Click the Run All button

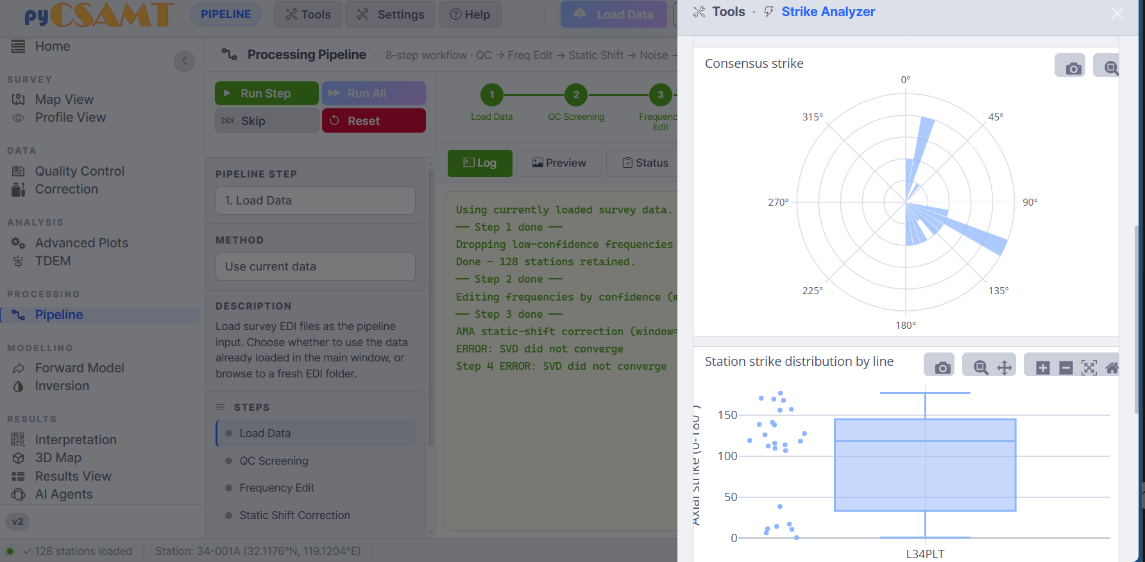click(x=373, y=93)
